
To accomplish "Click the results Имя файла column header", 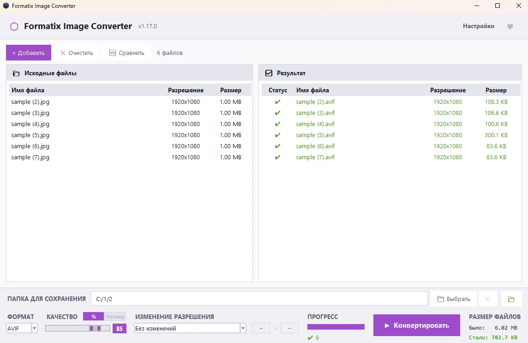I will pos(312,90).
